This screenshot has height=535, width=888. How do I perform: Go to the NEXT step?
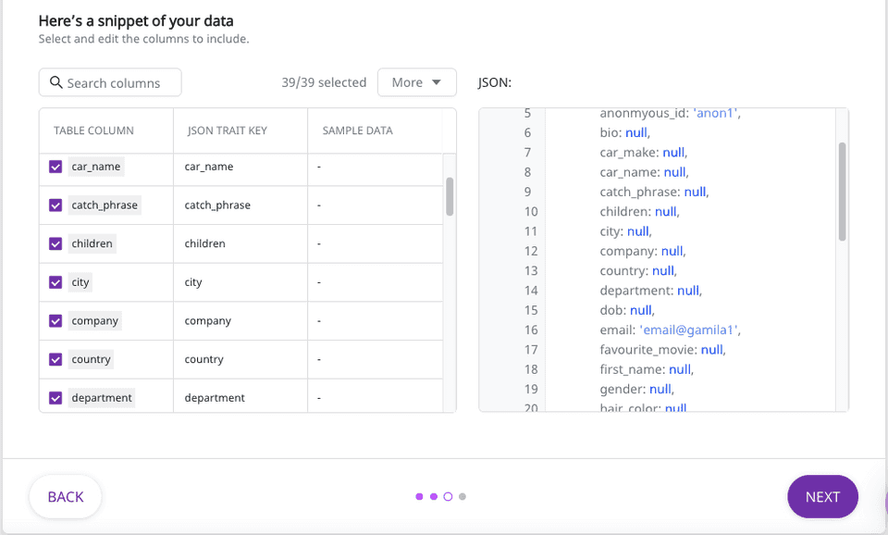(821, 497)
